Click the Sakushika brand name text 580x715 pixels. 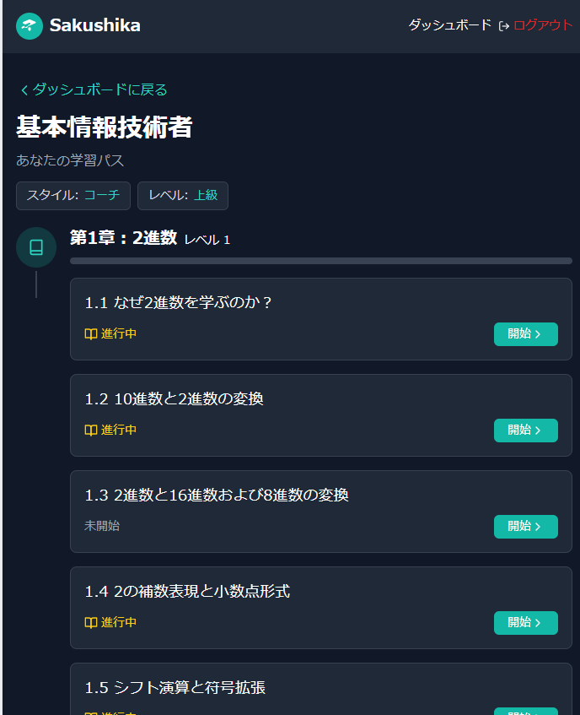(94, 26)
